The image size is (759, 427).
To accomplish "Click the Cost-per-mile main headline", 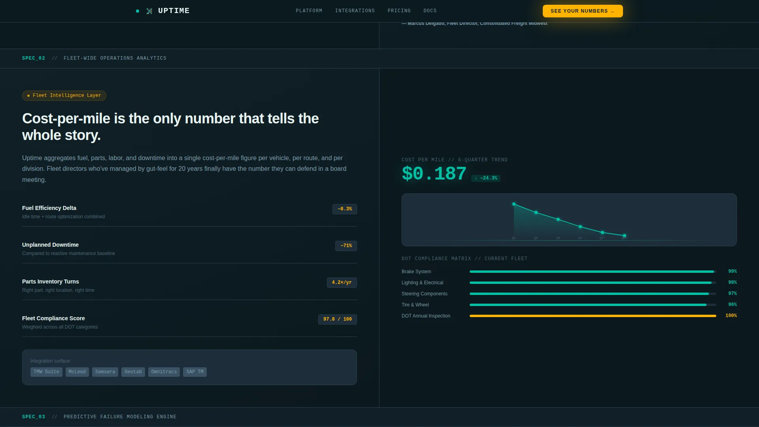I will (x=170, y=127).
